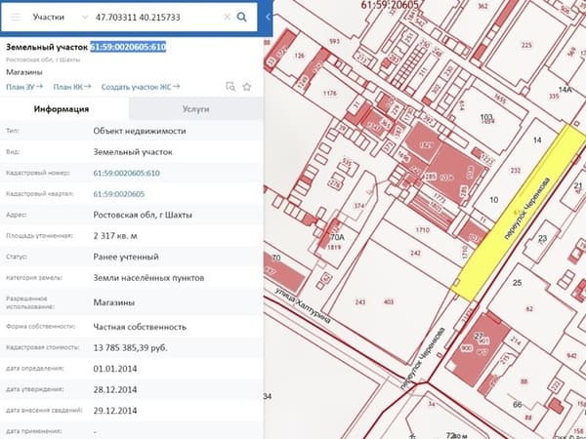586x439 pixels.
Task: Switch to the Услуги tab
Action: click(x=196, y=109)
